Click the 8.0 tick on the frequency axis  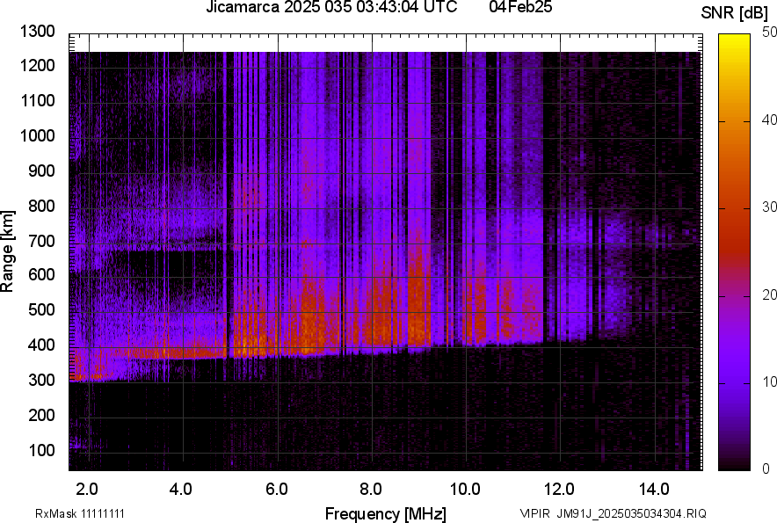[x=370, y=489]
